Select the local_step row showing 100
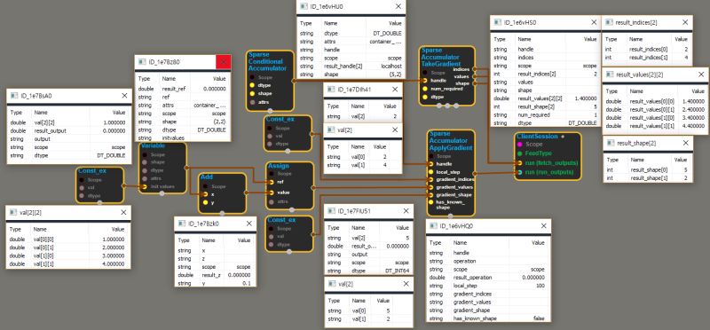Image resolution: width=710 pixels, height=330 pixels. pyautogui.click(x=488, y=286)
